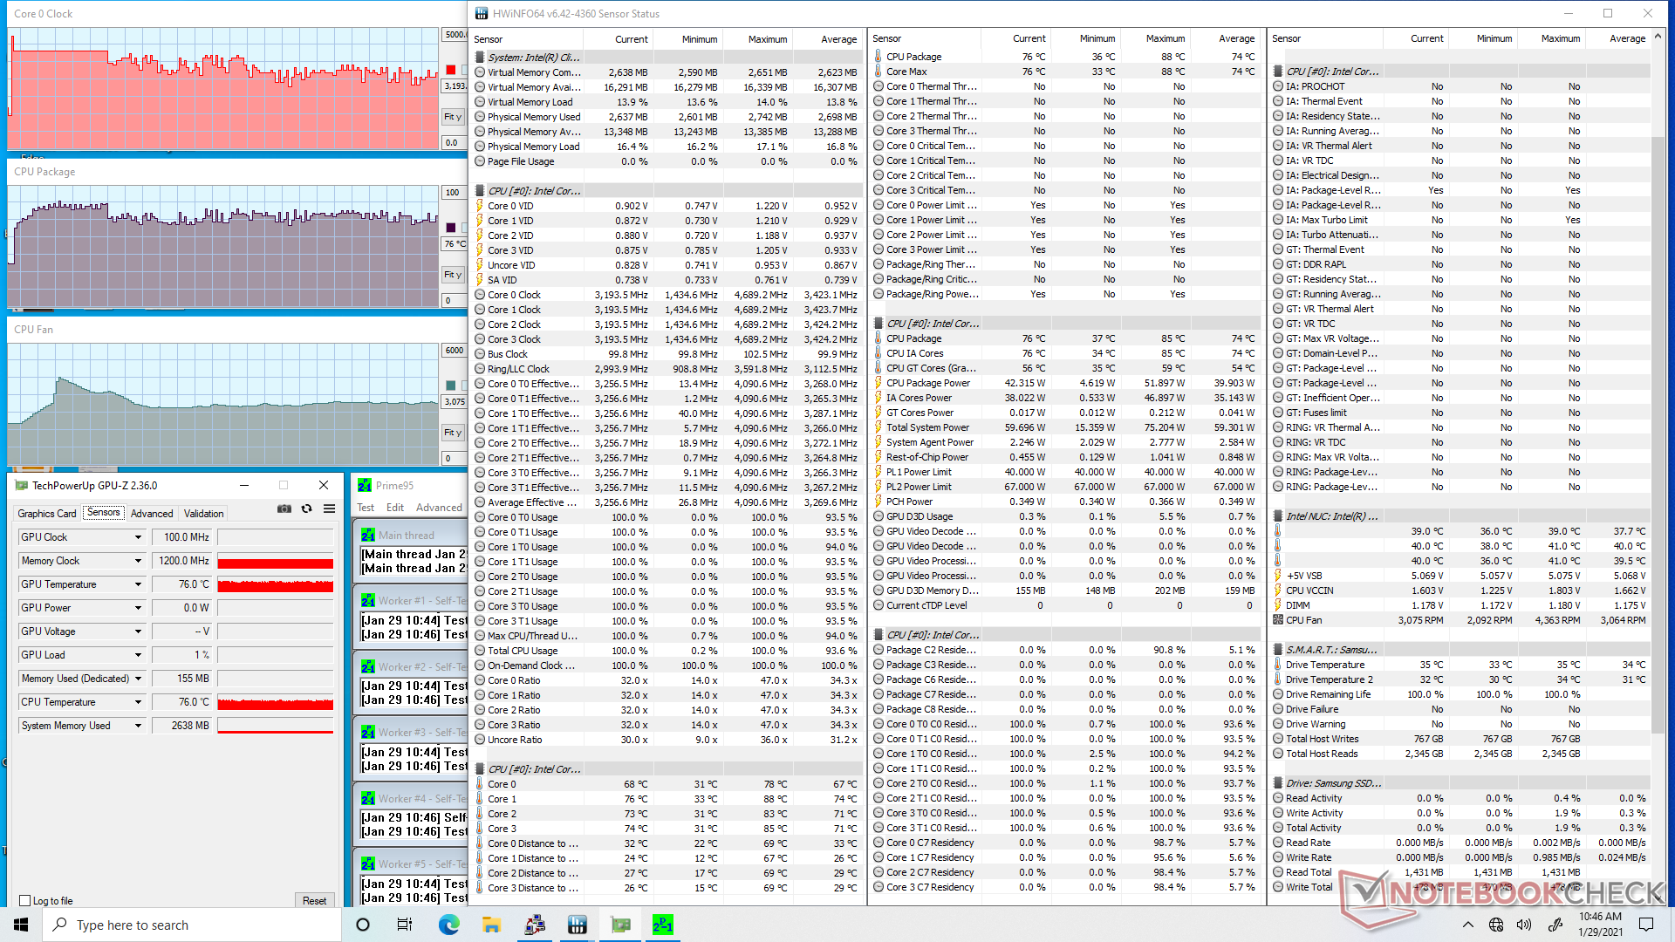Click the GPU-Z screenshot camera icon
Screen dimensions: 1675x942
(284, 509)
